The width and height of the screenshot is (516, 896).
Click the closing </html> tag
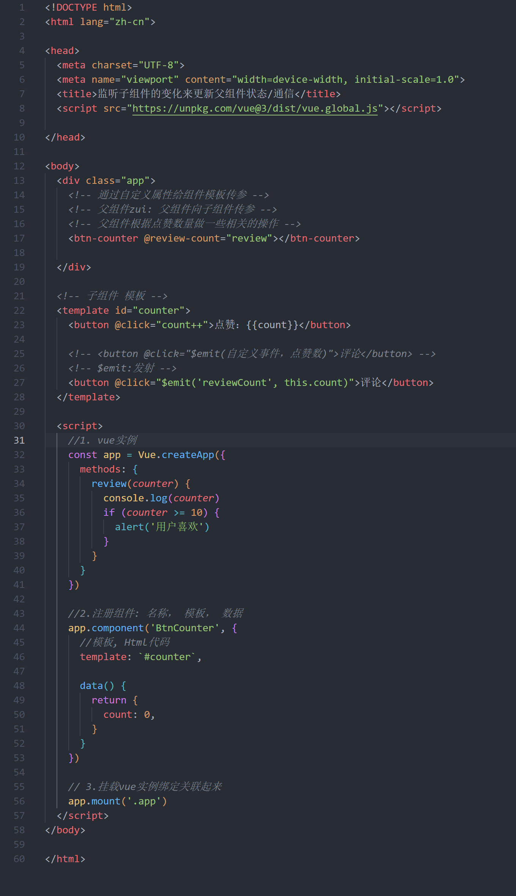[65, 859]
